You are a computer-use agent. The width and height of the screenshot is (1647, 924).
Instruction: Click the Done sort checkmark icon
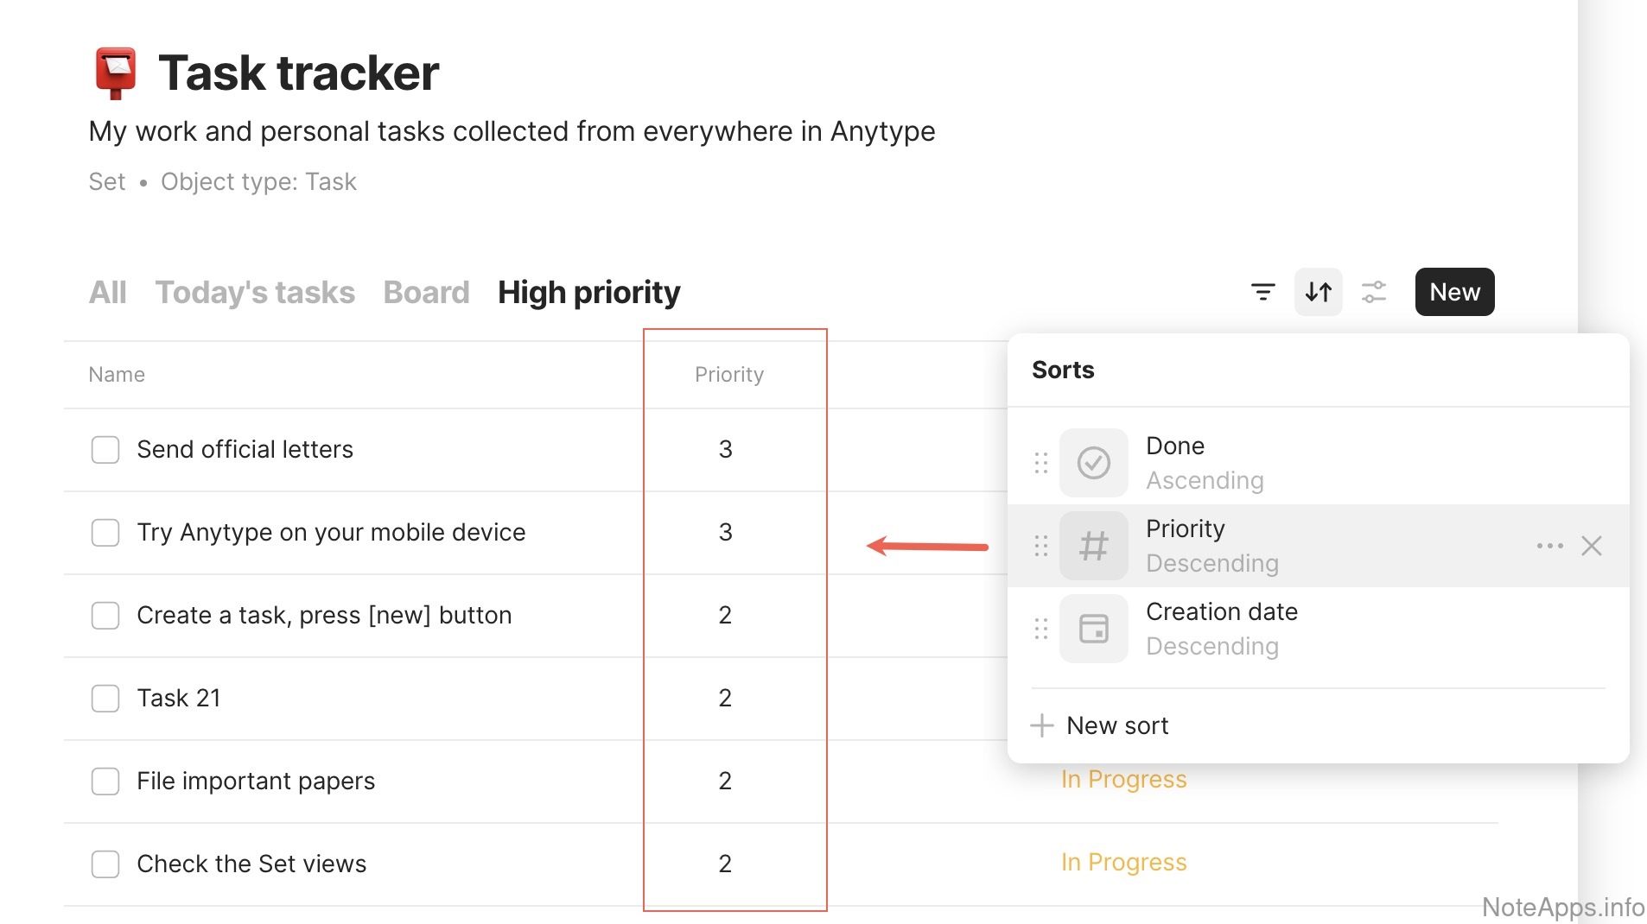(x=1093, y=463)
